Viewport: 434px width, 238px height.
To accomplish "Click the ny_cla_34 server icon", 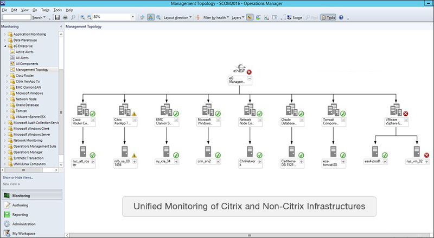I will [167, 151].
